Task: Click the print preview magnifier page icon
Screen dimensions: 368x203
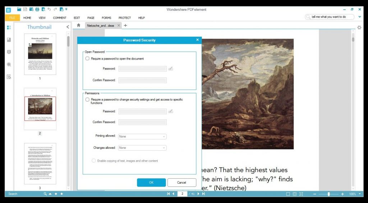Action: (43, 9)
